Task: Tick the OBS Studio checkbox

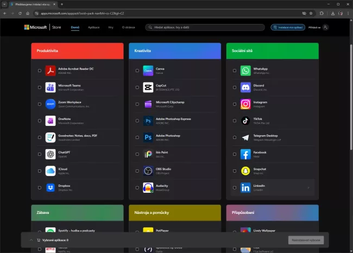Action: pyautogui.click(x=137, y=171)
